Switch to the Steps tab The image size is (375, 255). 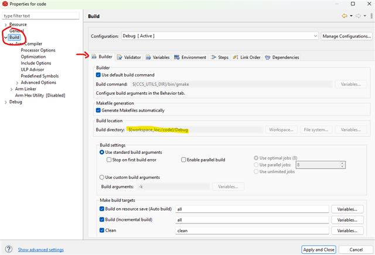click(220, 57)
